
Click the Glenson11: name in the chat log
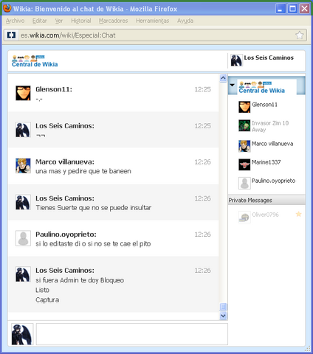point(54,89)
